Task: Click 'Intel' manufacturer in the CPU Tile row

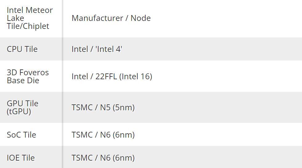Action: (x=80, y=49)
